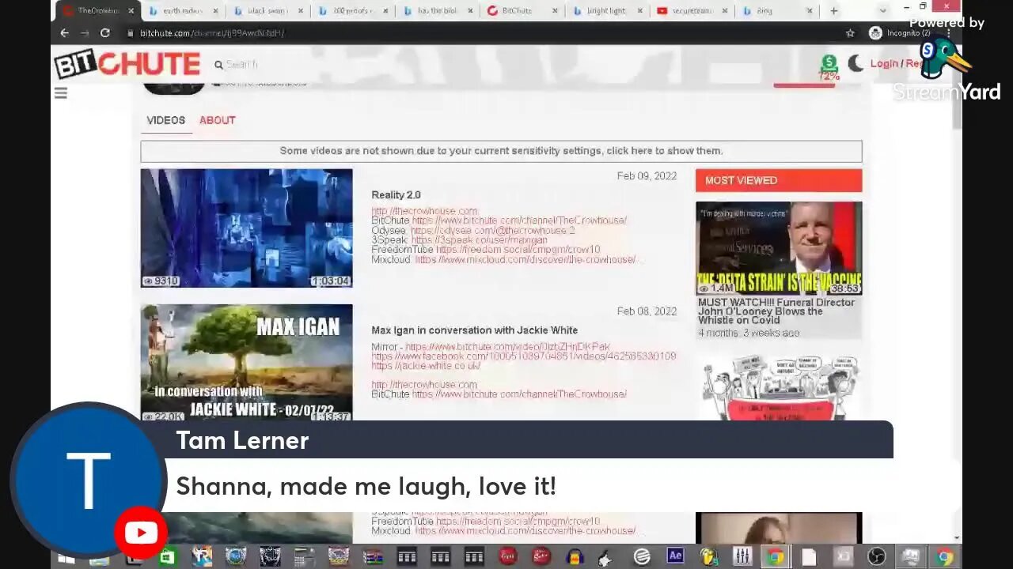The image size is (1013, 569).
Task: Click the BitChute logo
Action: (x=127, y=63)
